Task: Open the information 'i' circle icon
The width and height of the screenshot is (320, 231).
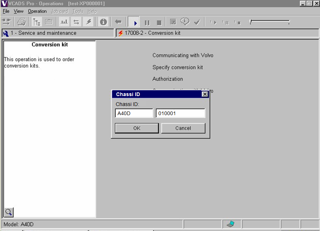Action: point(103,22)
